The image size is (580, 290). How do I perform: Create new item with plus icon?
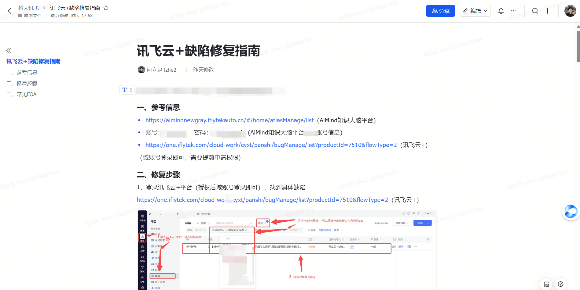coord(548,11)
